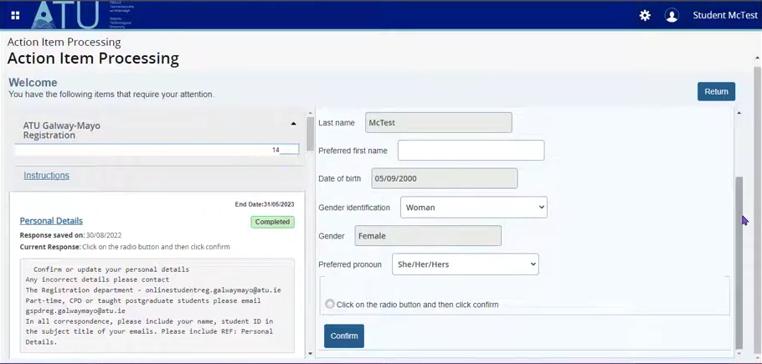Click the gspdreg.galwaymayo@atu.ie email text
Screen dimensions: 762x364
coord(75,311)
